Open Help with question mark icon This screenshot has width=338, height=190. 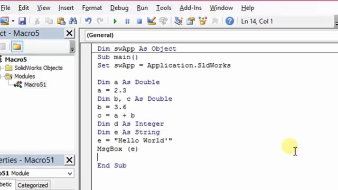pos(230,21)
